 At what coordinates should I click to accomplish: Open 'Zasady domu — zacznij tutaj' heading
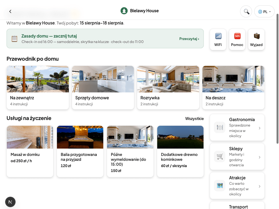tap(49, 36)
